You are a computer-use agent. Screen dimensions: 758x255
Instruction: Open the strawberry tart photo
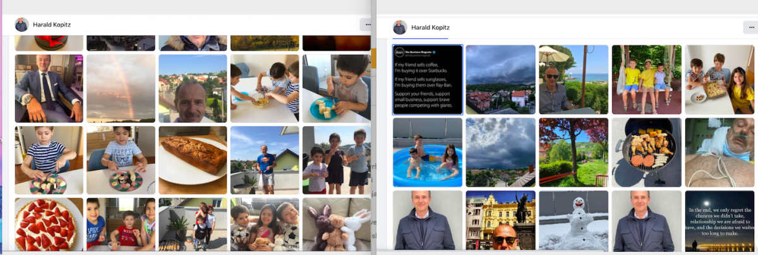click(49, 224)
